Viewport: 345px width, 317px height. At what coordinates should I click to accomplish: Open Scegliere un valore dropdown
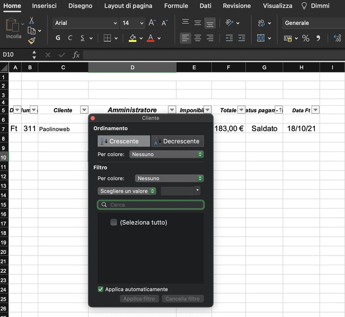click(127, 191)
